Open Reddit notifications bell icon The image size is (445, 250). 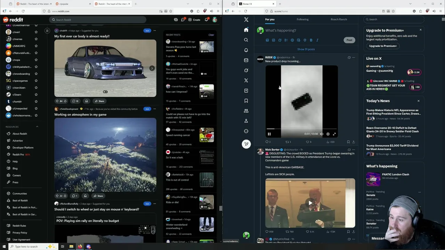coord(206,20)
